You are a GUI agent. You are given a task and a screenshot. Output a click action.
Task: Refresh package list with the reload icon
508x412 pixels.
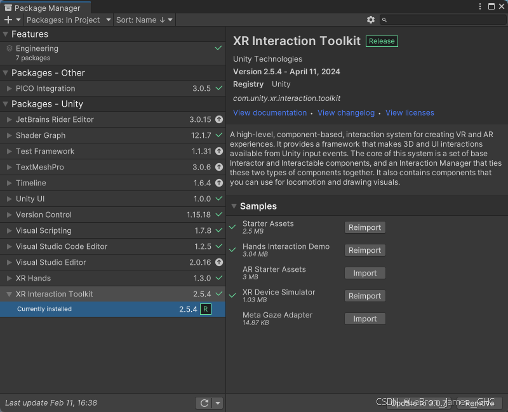pyautogui.click(x=203, y=402)
